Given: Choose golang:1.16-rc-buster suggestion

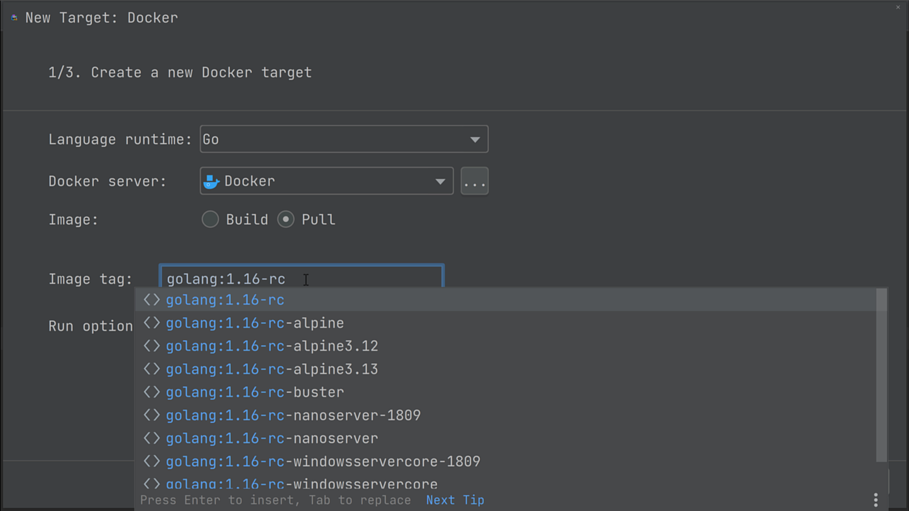Looking at the screenshot, I should (505, 392).
